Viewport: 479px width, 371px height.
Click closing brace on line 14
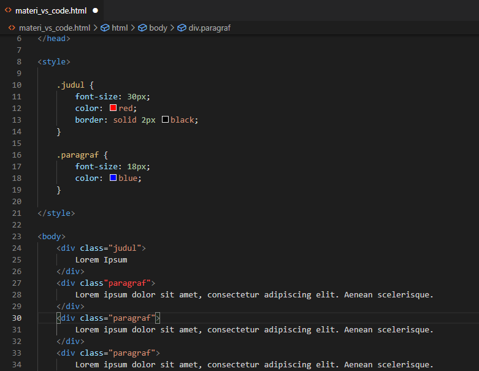click(59, 132)
